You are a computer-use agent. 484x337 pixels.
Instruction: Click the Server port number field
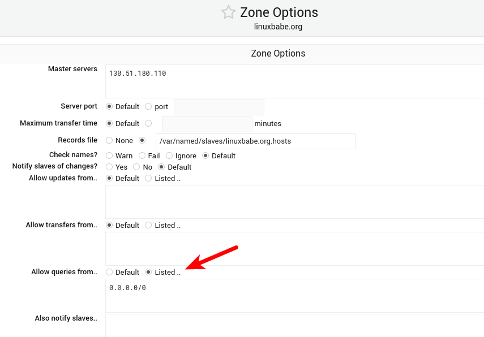tap(219, 107)
